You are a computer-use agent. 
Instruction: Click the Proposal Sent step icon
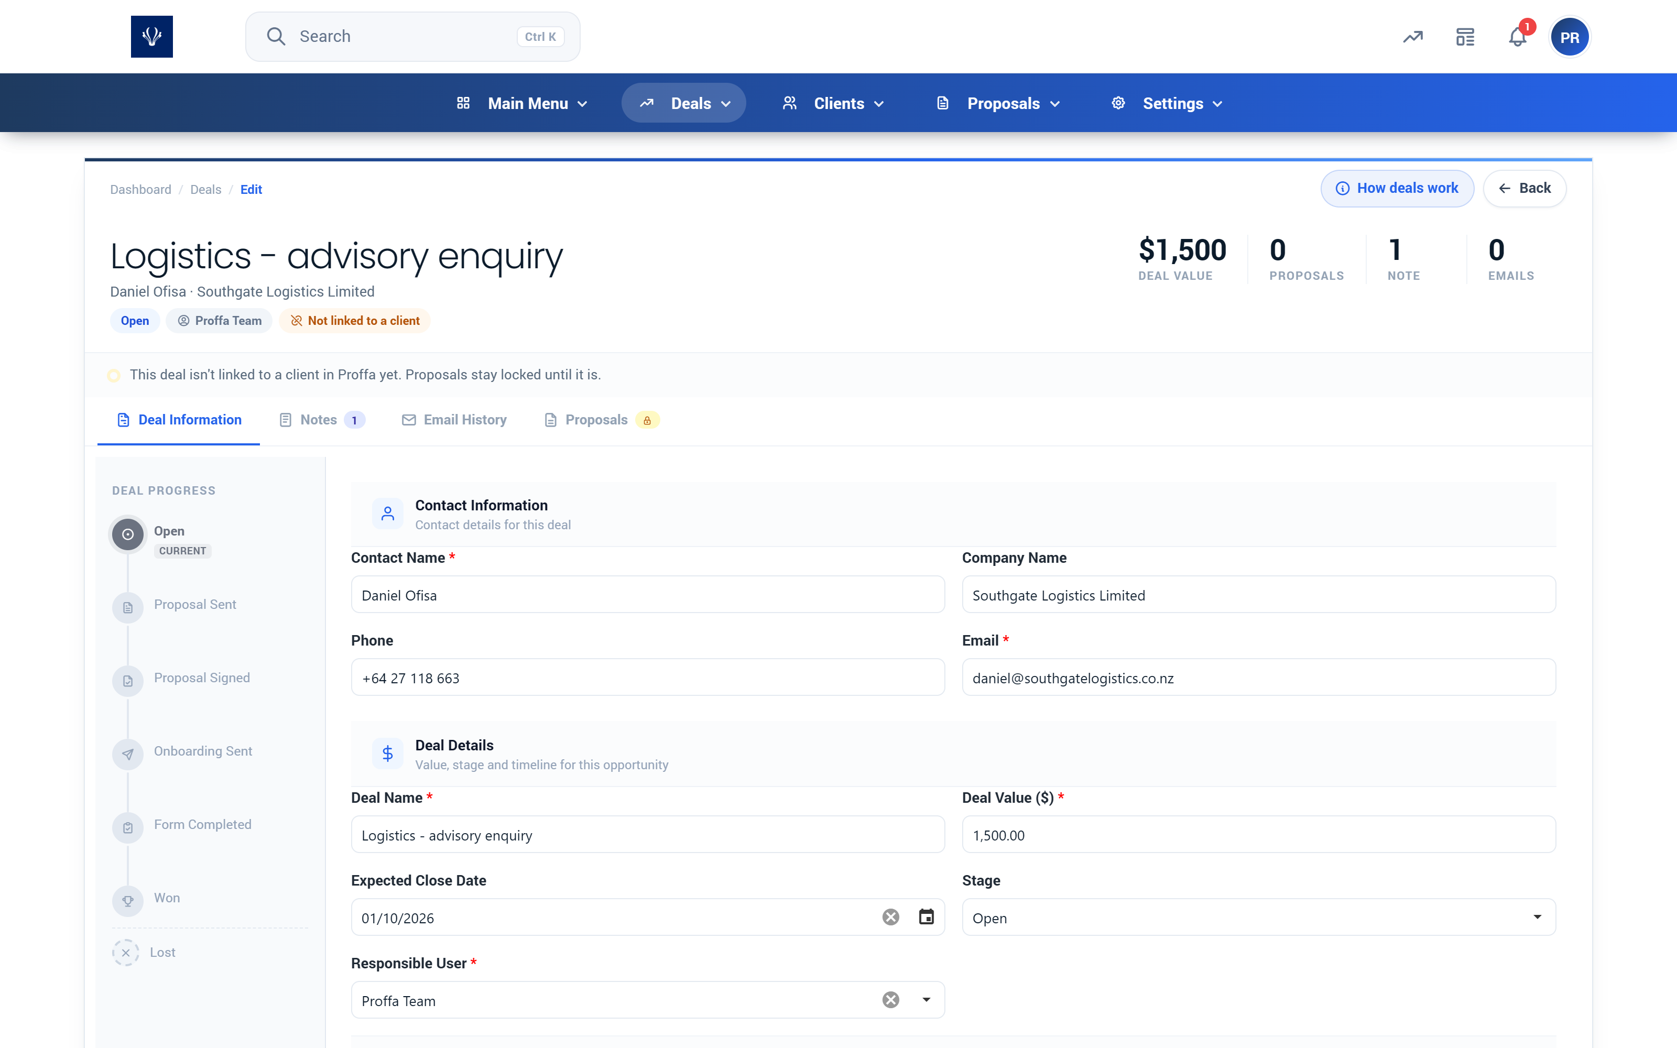pyautogui.click(x=127, y=608)
